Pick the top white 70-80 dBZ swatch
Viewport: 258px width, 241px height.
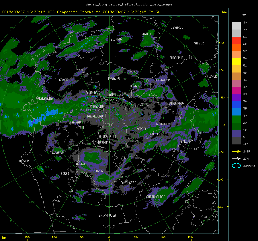pos(236,26)
